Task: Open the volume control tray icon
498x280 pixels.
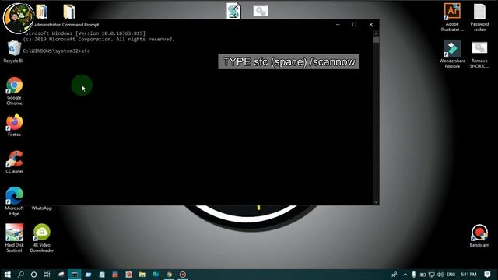Action: pyautogui.click(x=440, y=275)
